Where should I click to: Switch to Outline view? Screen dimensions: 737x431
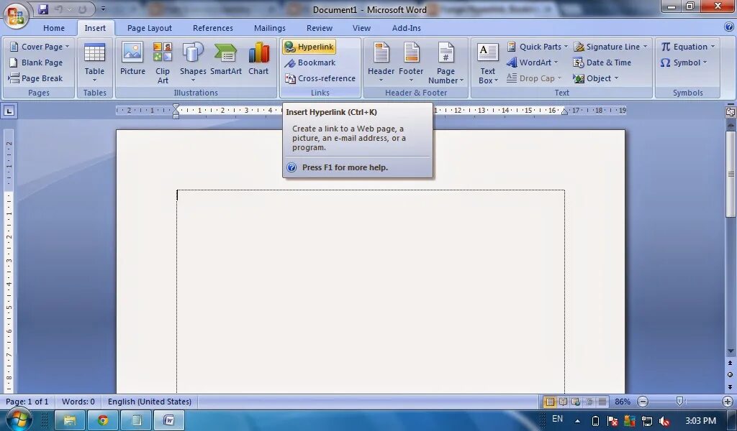pos(589,402)
